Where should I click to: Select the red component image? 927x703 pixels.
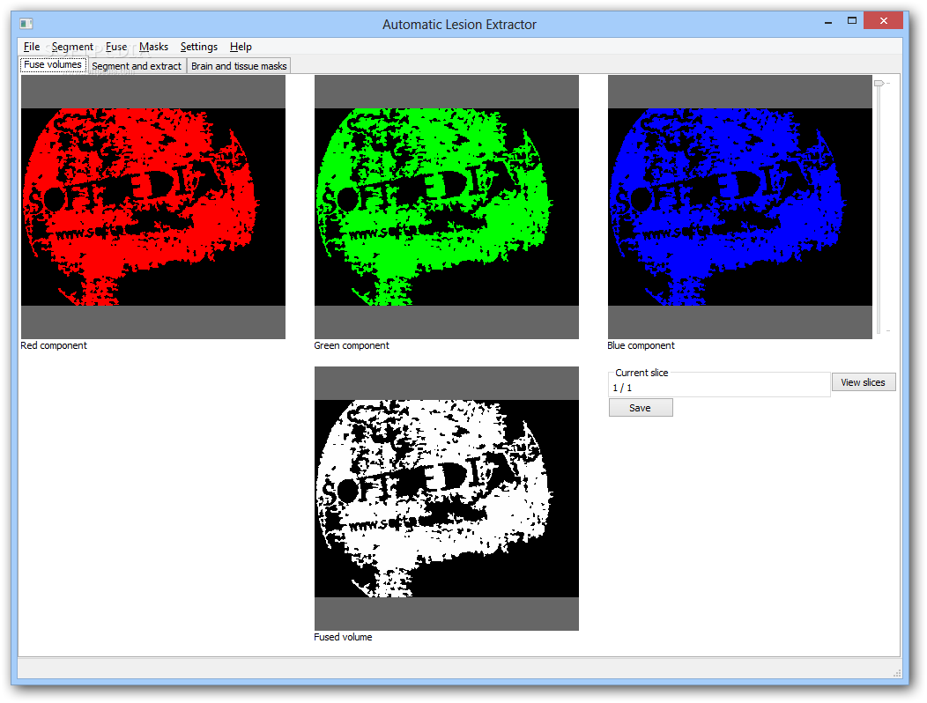pyautogui.click(x=153, y=207)
